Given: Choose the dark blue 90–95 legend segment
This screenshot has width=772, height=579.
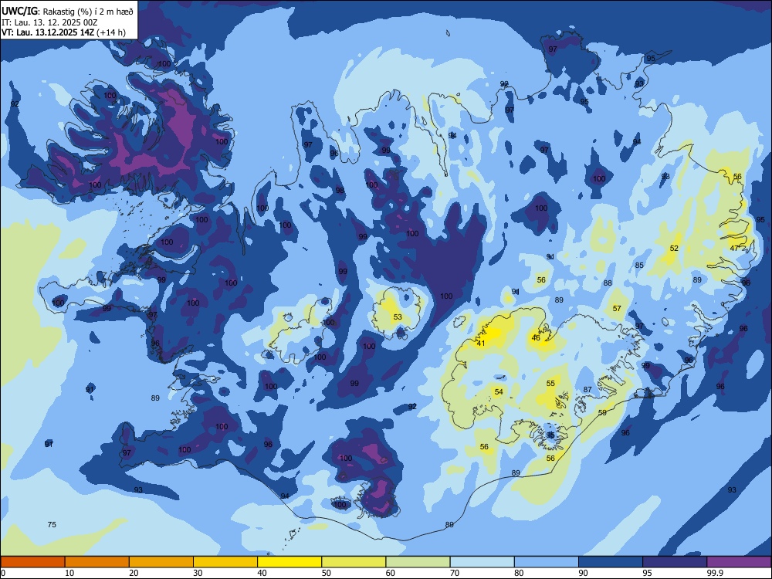Looking at the screenshot, I should click(611, 562).
